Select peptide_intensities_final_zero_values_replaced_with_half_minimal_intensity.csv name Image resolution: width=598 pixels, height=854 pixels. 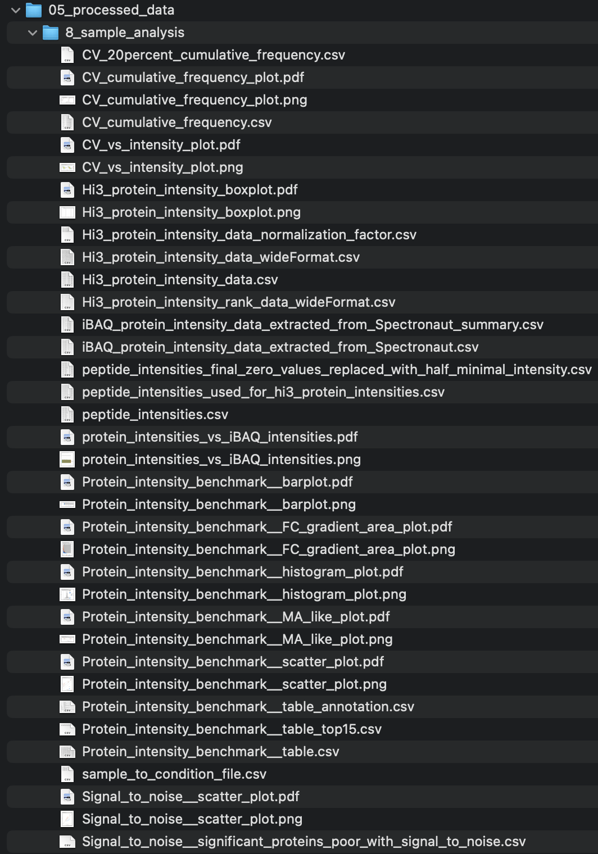click(337, 370)
